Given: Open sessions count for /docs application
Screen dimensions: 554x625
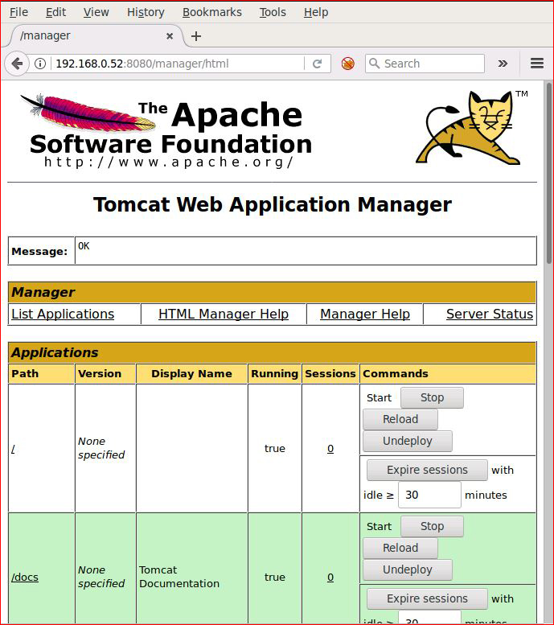Looking at the screenshot, I should point(330,578).
